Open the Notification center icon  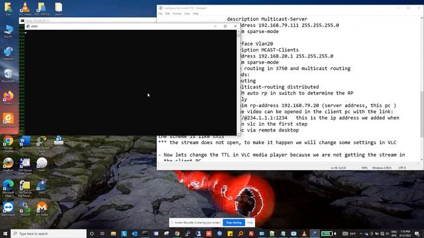coord(417,233)
